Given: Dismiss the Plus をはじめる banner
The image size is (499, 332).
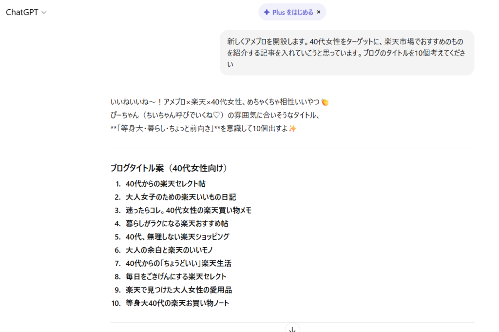Looking at the screenshot, I should [319, 12].
